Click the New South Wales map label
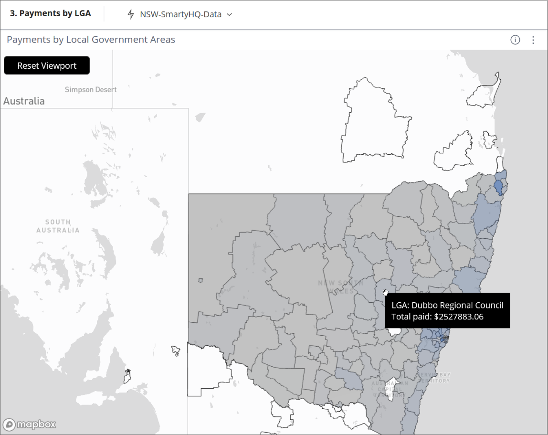 coord(340,287)
